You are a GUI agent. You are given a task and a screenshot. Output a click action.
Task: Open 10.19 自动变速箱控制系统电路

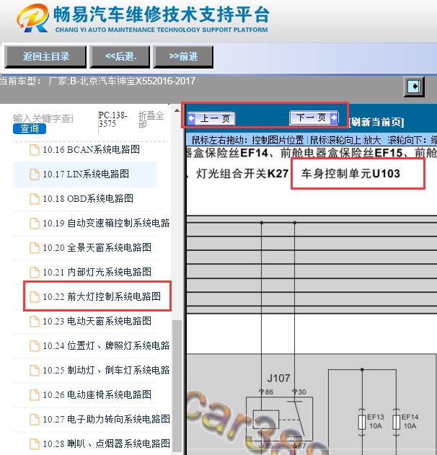pyautogui.click(x=106, y=223)
